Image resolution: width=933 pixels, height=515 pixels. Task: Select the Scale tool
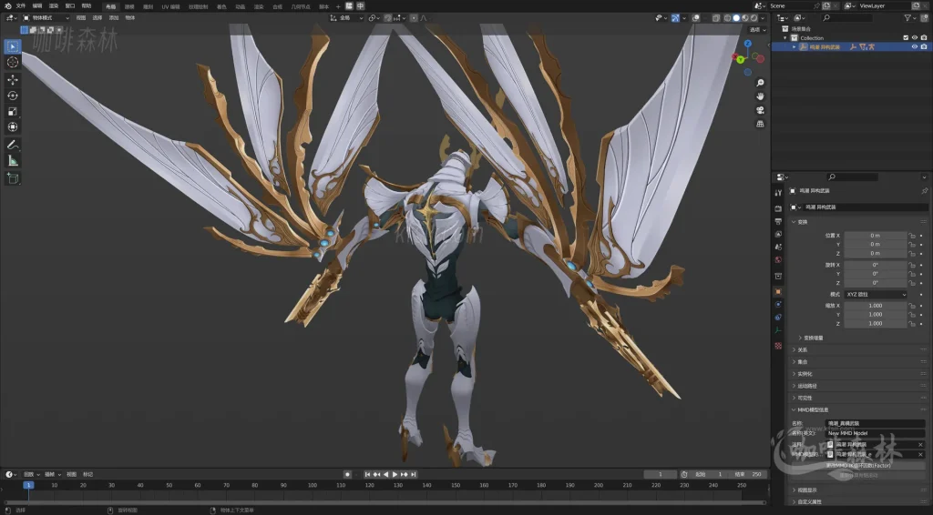click(x=13, y=112)
